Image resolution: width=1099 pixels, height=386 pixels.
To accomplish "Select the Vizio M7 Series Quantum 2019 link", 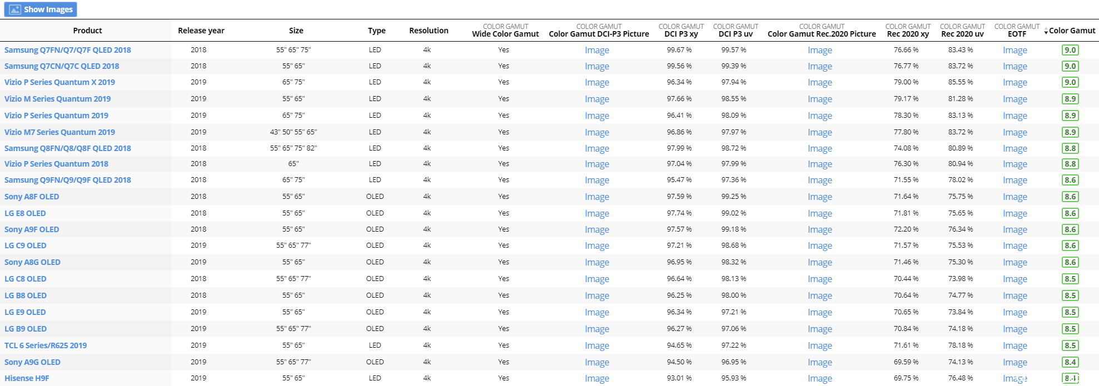I will (x=59, y=132).
